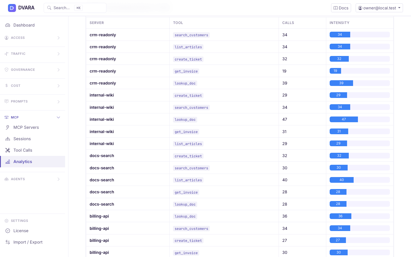The image size is (411, 257).
Task: Expand the Traffic section chevron
Action: point(59,54)
